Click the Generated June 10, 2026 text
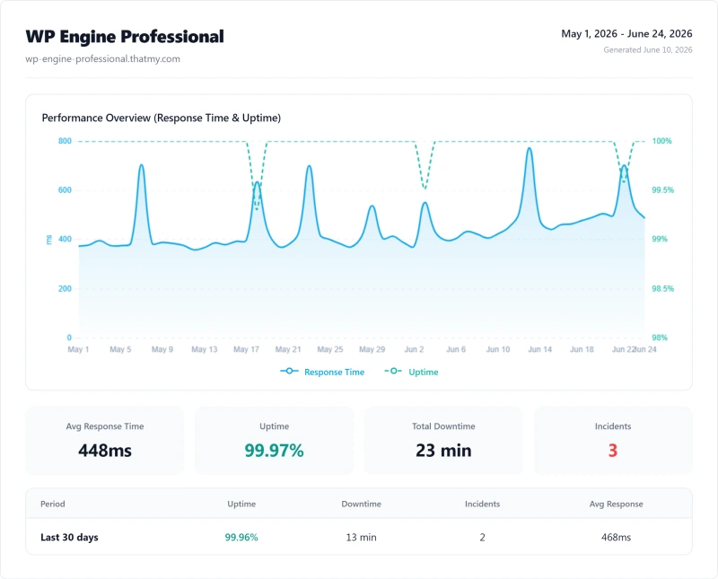Image resolution: width=718 pixels, height=579 pixels. 647,50
